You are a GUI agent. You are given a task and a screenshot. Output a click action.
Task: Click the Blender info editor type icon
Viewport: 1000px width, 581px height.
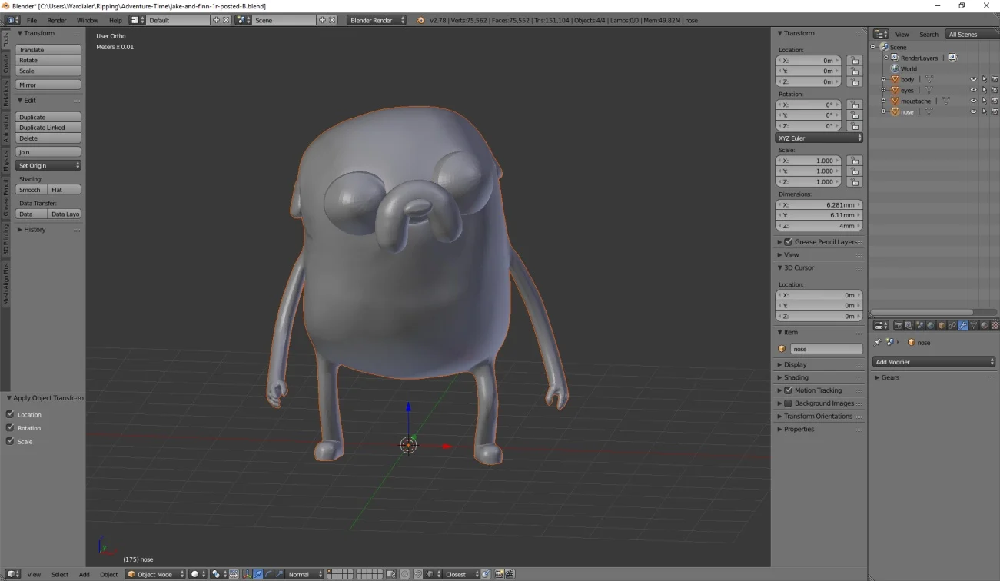pos(13,20)
